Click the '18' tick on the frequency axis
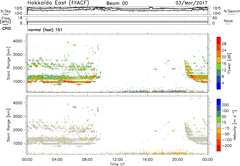 (20, 18)
